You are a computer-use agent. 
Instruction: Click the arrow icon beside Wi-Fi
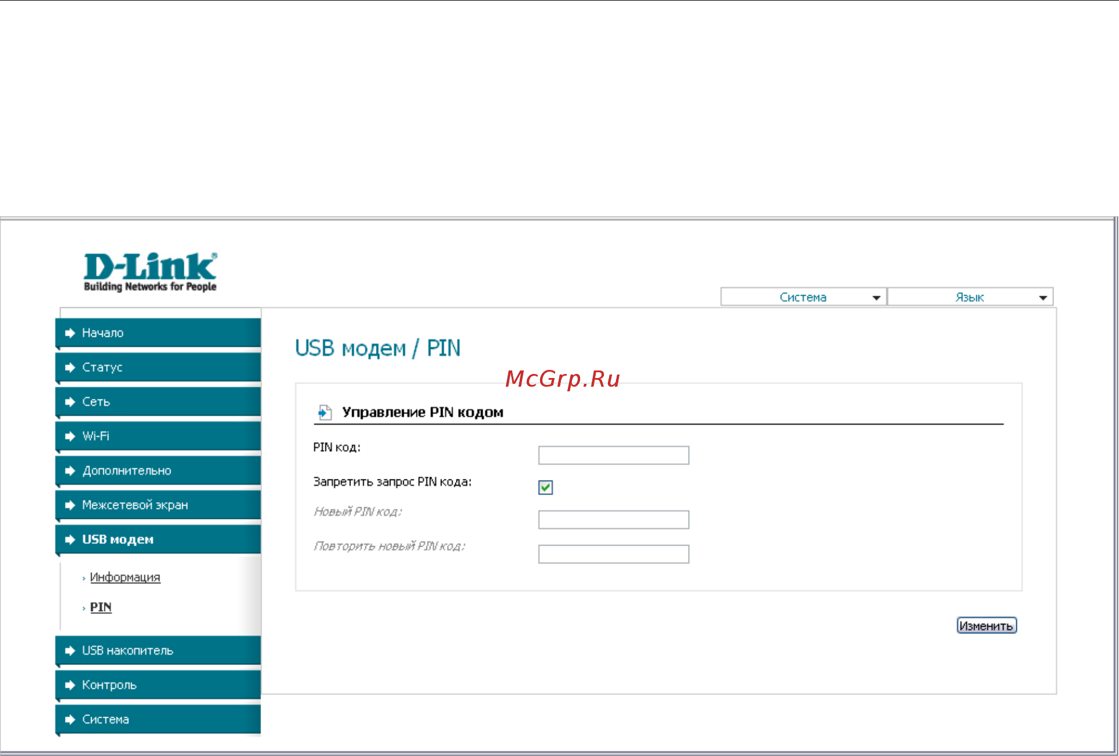click(70, 436)
